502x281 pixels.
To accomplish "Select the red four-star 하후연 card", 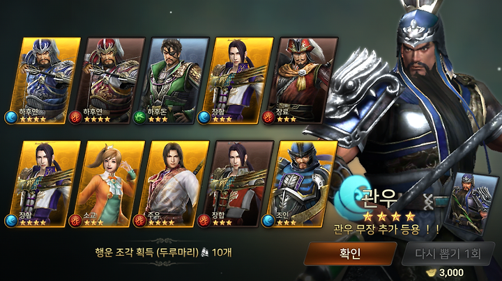I will (x=109, y=81).
